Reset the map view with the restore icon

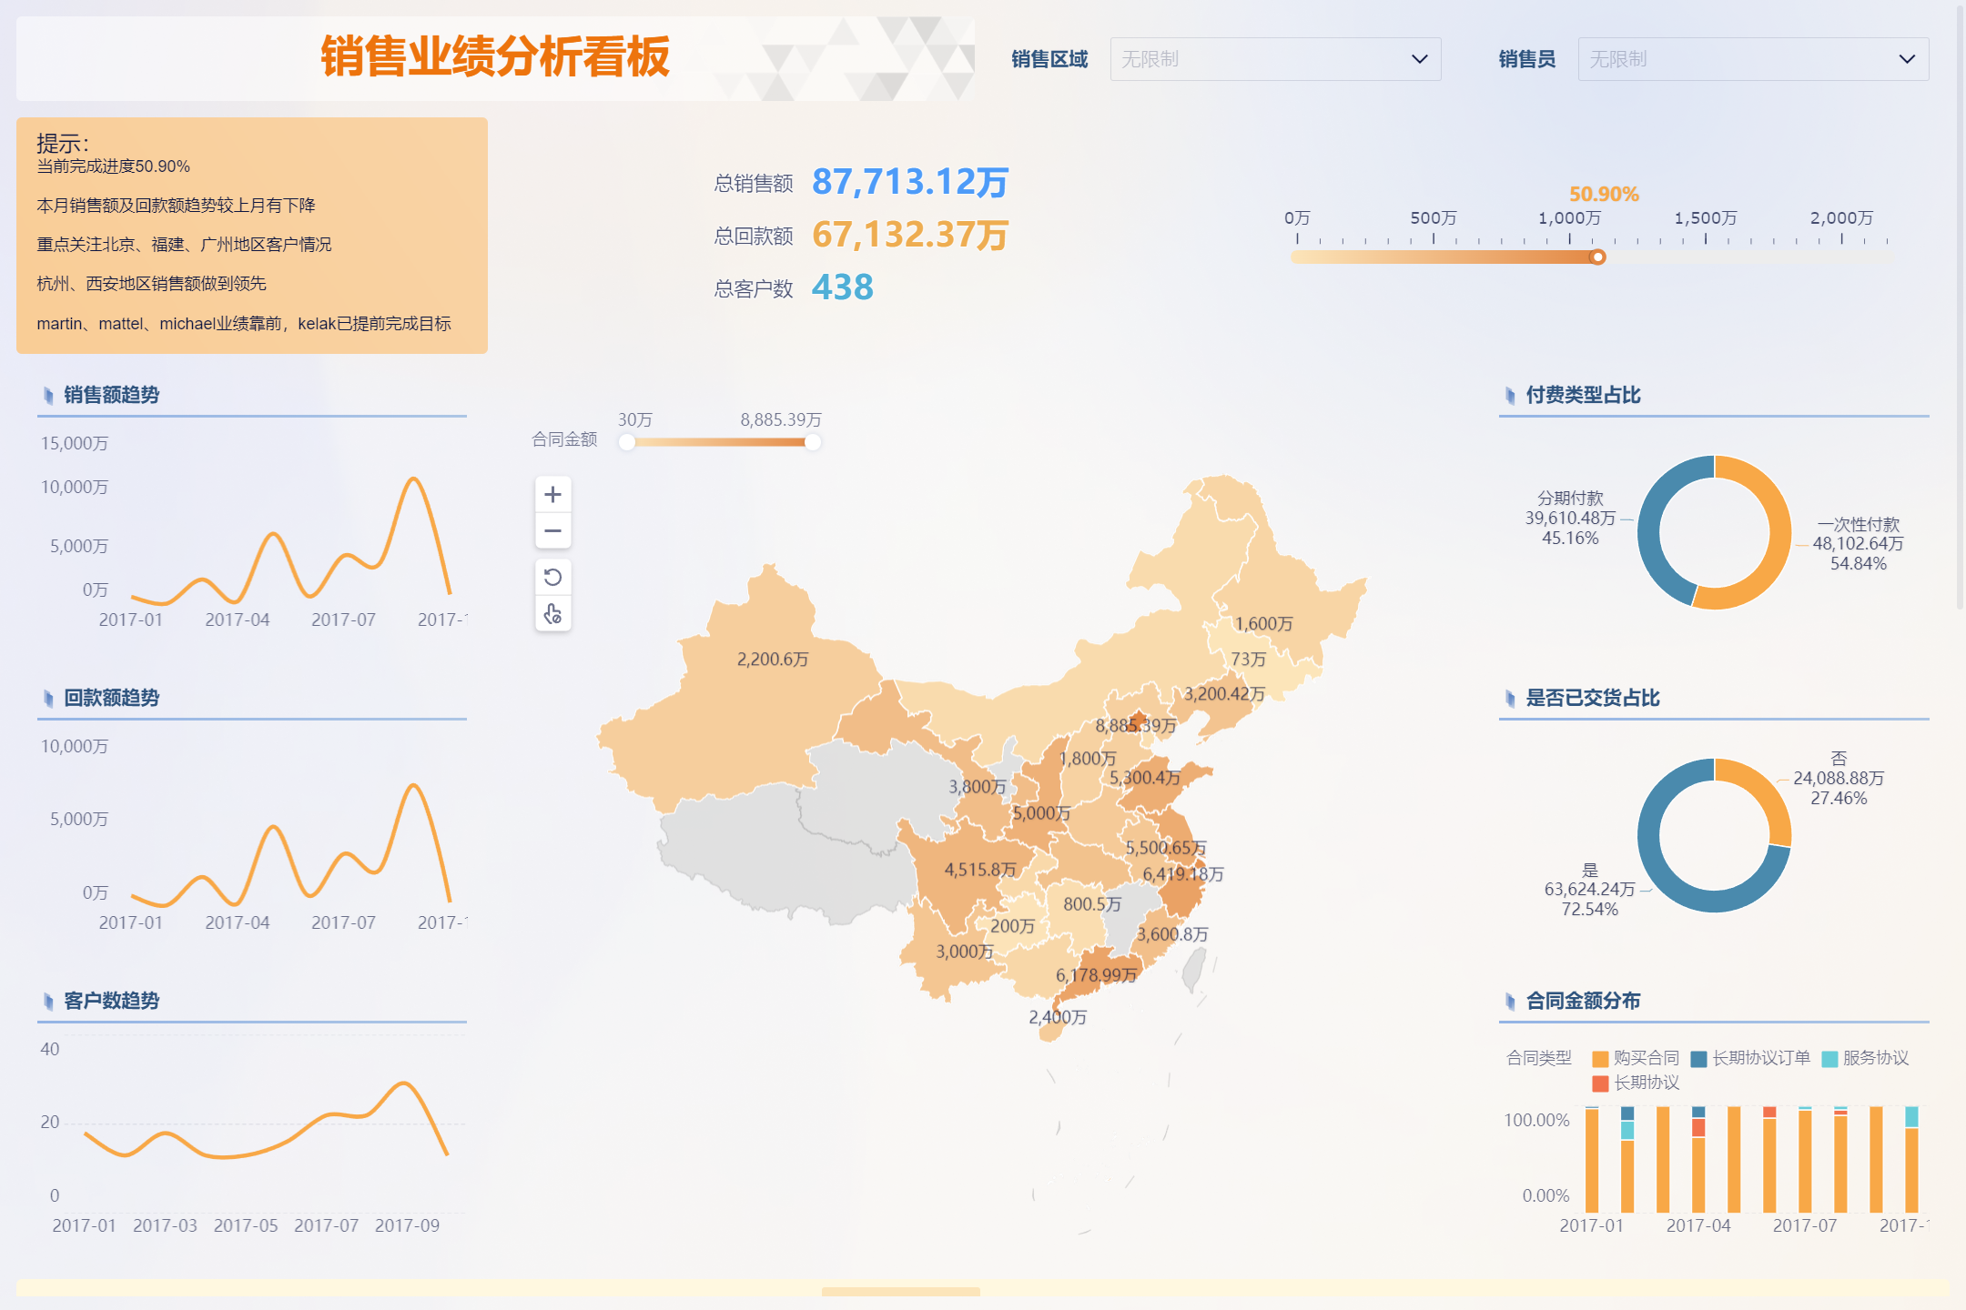tap(552, 577)
